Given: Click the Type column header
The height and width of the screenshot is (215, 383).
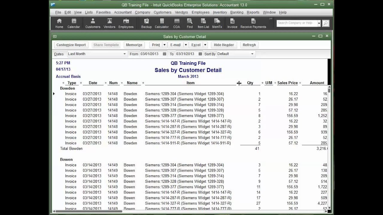Looking at the screenshot, I should (x=72, y=83).
